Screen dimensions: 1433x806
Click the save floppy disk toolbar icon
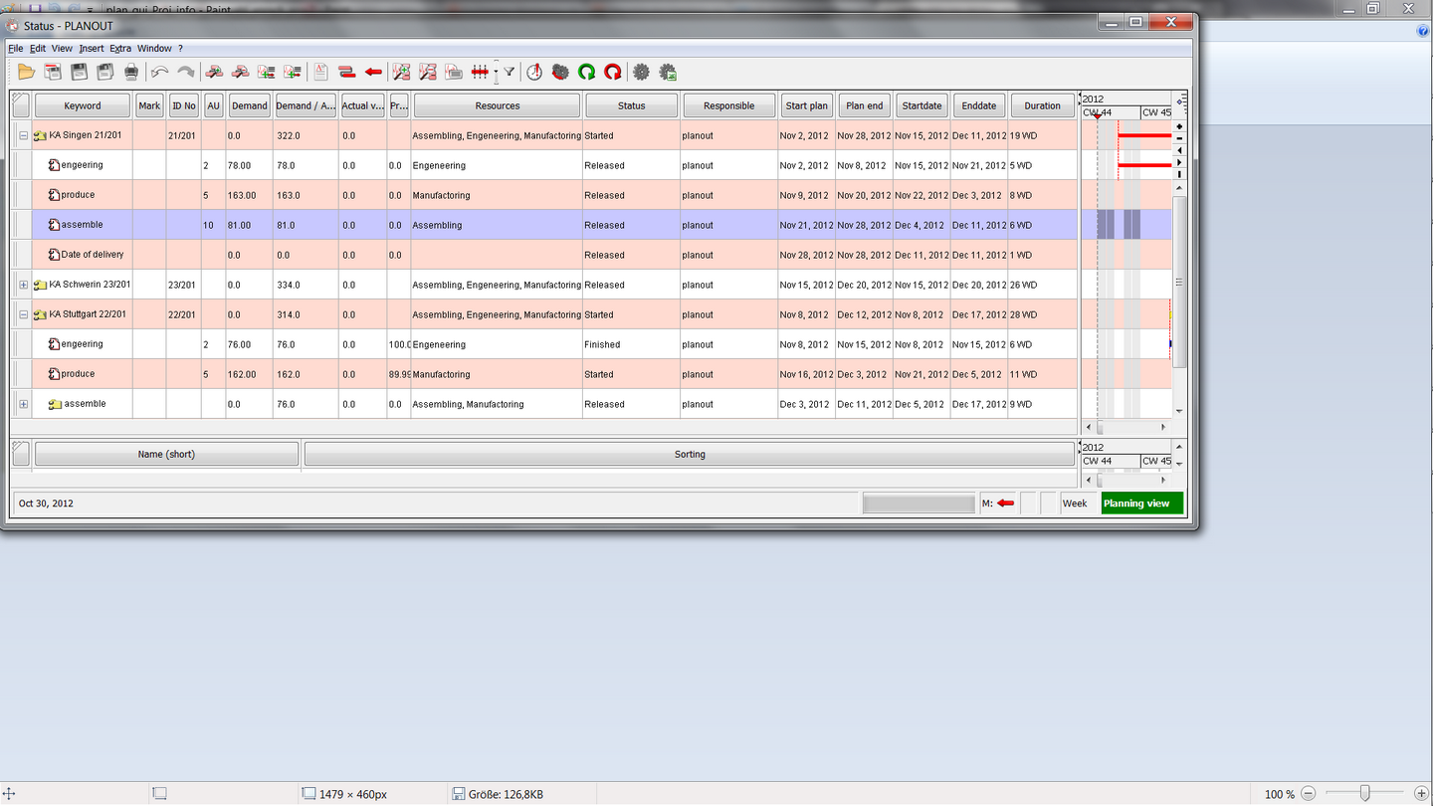coord(80,72)
